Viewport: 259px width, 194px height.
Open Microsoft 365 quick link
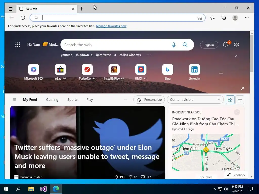34,72
